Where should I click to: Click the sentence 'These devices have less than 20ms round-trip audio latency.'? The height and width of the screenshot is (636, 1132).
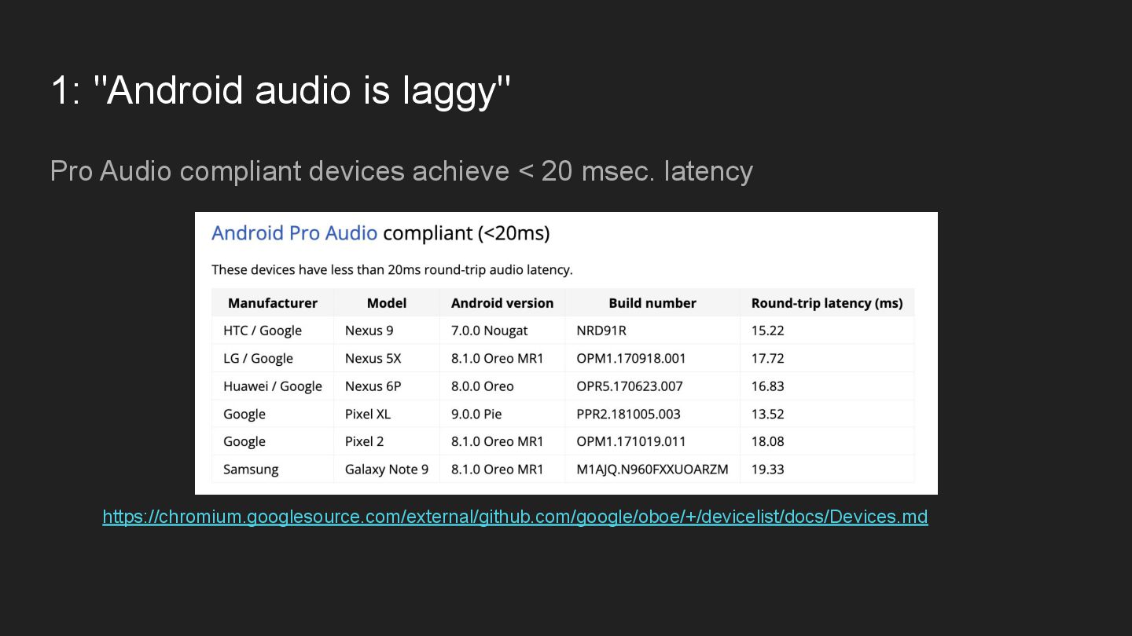click(x=392, y=270)
